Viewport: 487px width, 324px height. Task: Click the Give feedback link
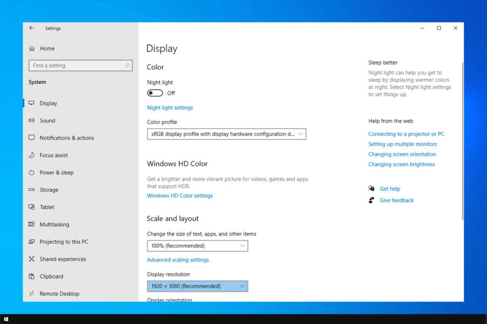pos(397,200)
